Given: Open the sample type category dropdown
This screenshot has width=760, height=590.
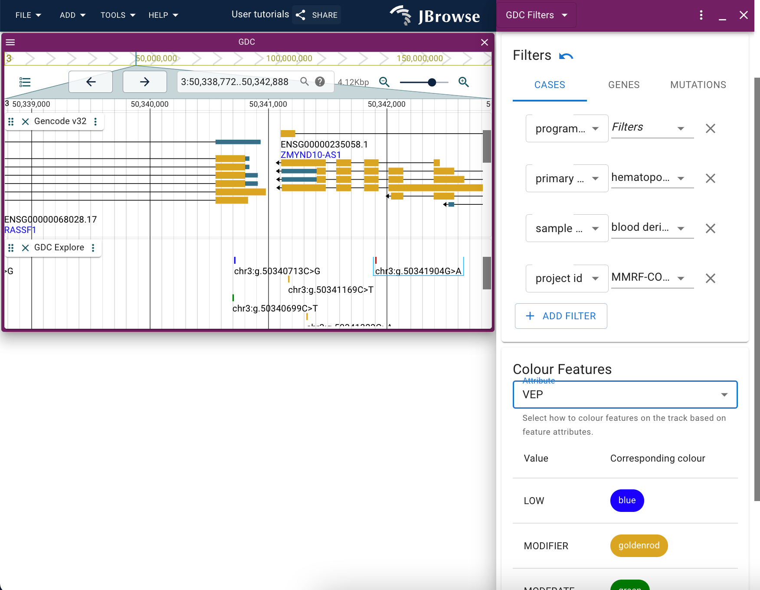Looking at the screenshot, I should click(x=567, y=228).
